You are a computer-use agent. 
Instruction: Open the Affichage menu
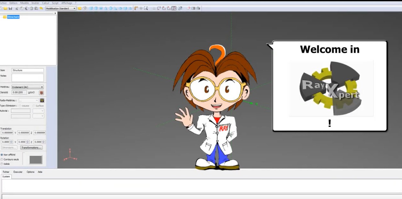point(67,3)
